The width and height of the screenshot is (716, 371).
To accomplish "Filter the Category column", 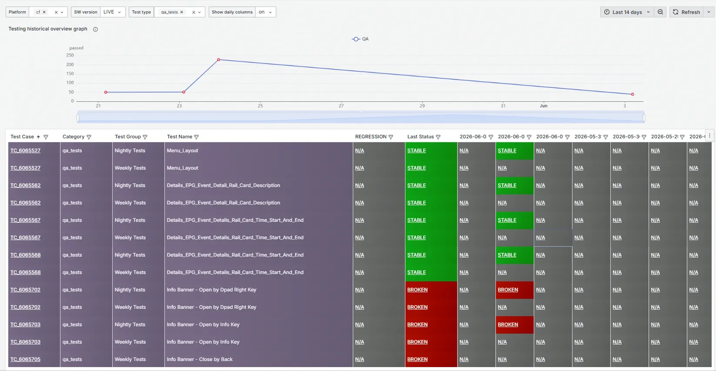I will coord(89,137).
